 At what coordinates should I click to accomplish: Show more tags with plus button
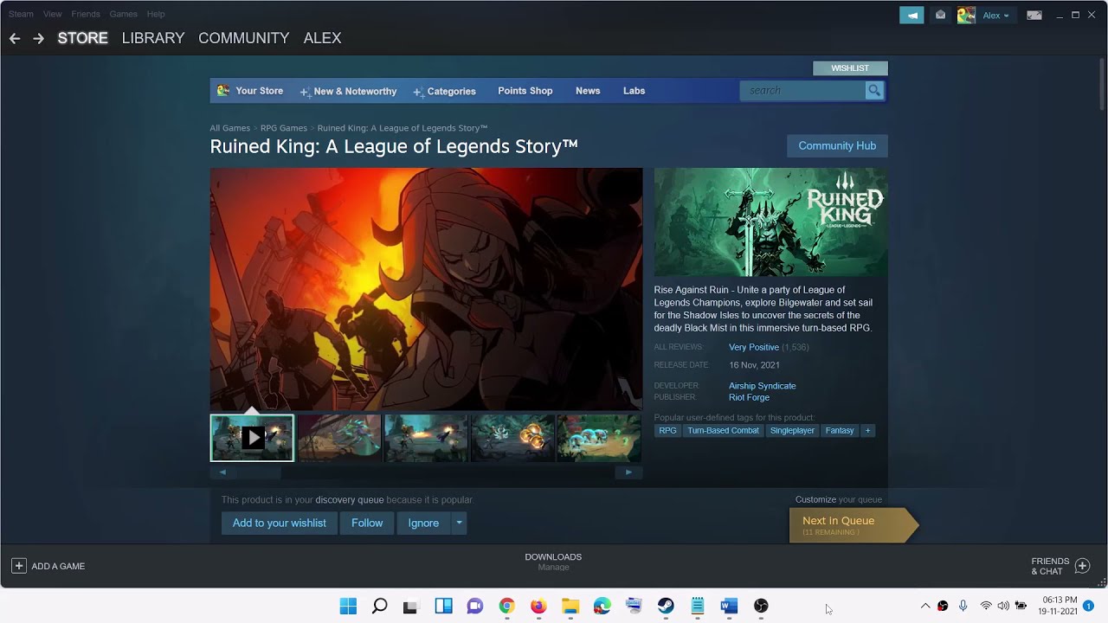[867, 430]
